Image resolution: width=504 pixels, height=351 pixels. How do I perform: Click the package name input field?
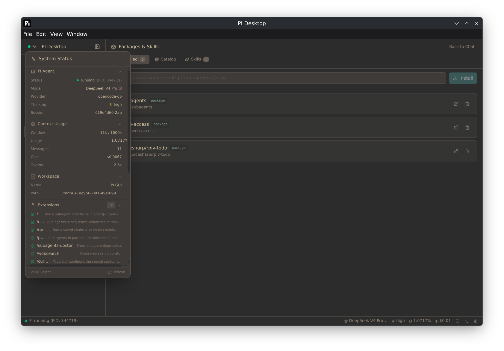tap(288, 78)
